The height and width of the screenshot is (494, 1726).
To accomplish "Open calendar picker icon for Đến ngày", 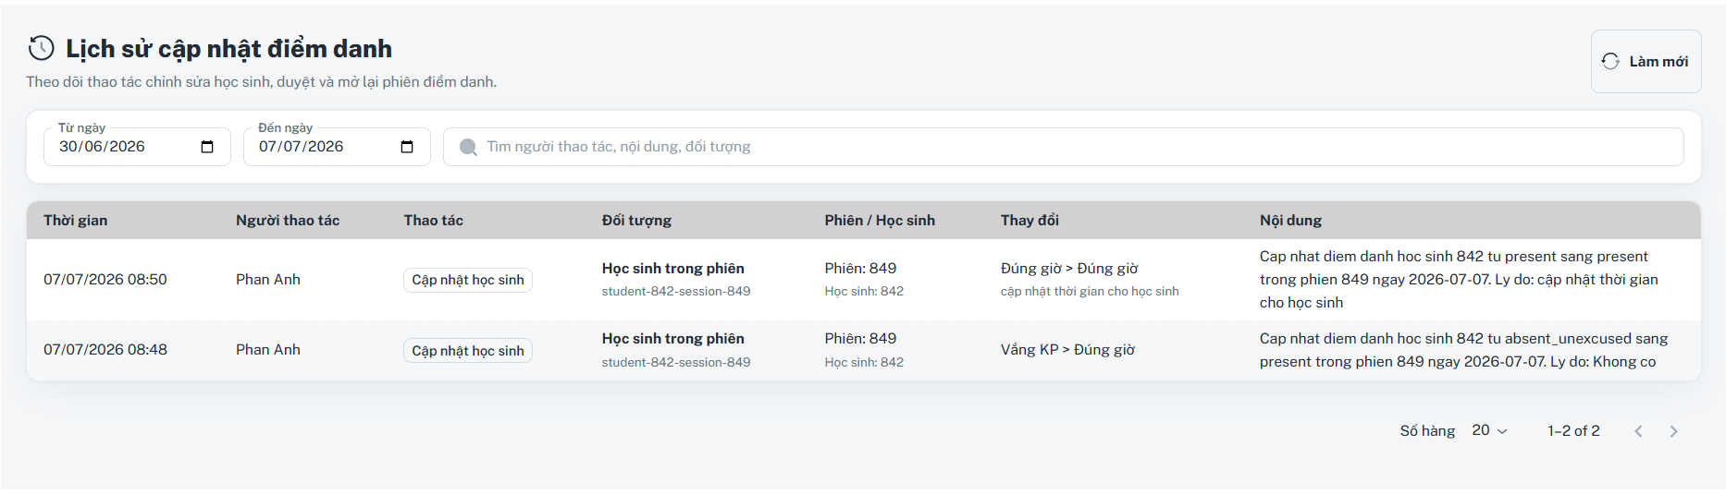I will (407, 147).
